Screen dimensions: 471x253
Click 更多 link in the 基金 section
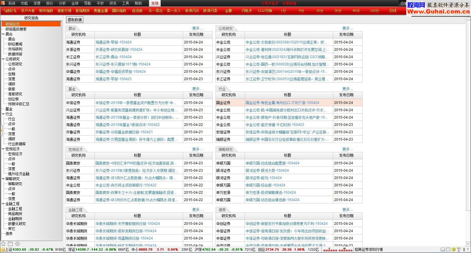coord(198,89)
